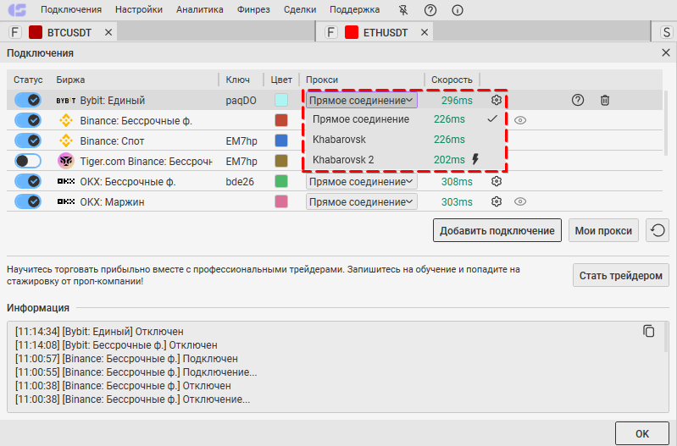Image resolution: width=677 pixels, height=446 pixels.
Task: Click log line '[11:14:34] [Bybit: Единый] Отключен'
Action: point(99,331)
